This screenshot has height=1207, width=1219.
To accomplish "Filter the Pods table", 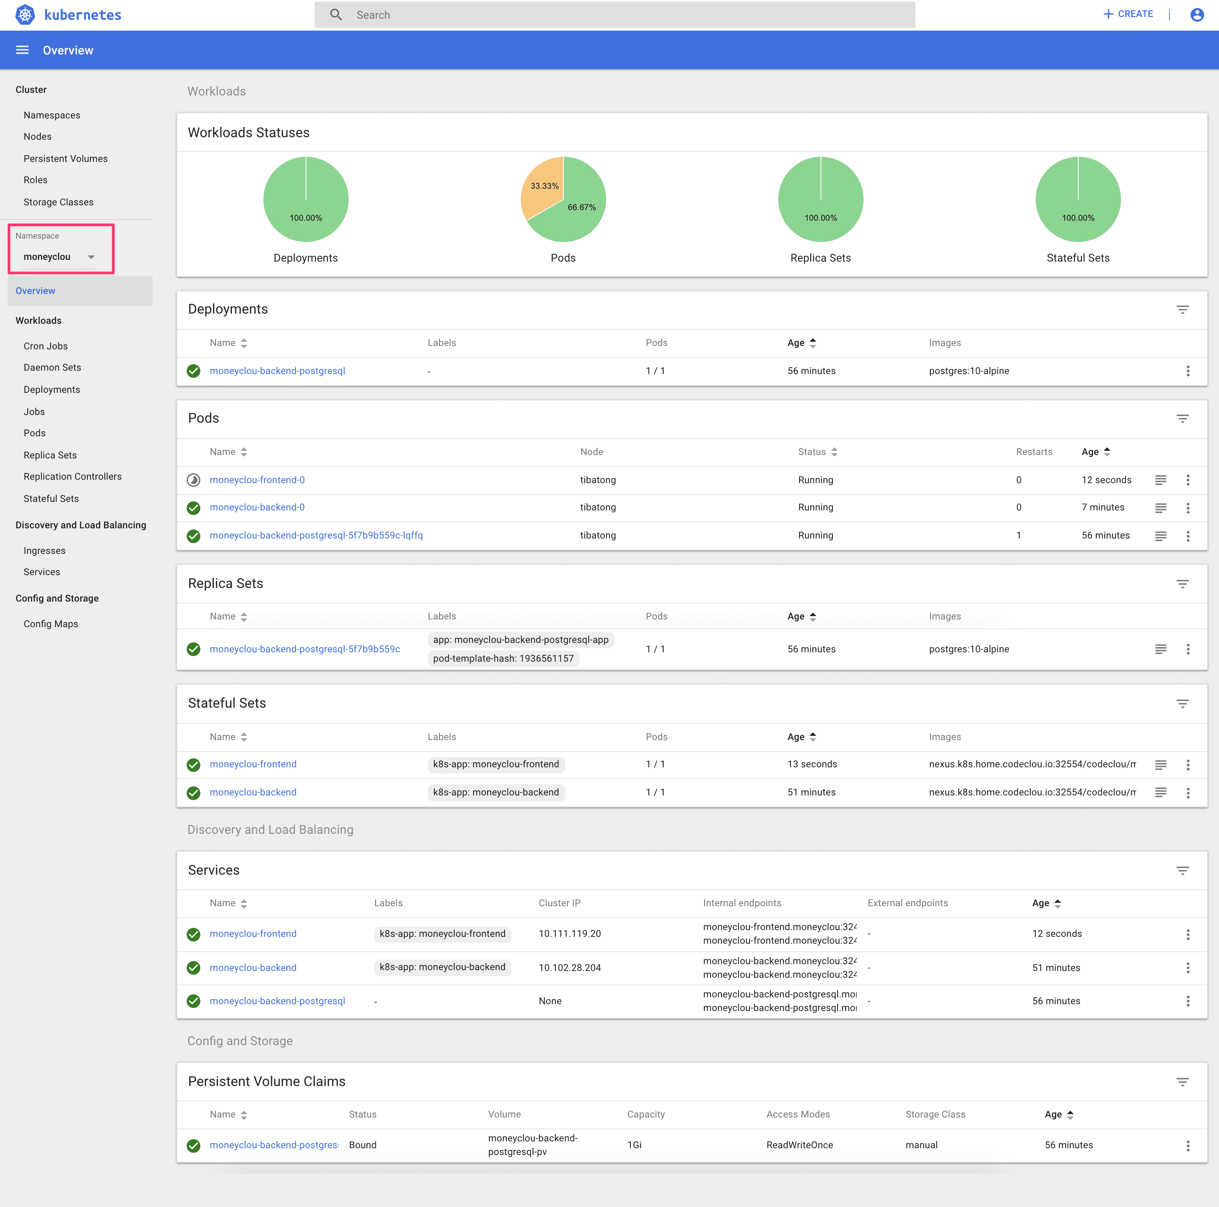I will (x=1182, y=419).
